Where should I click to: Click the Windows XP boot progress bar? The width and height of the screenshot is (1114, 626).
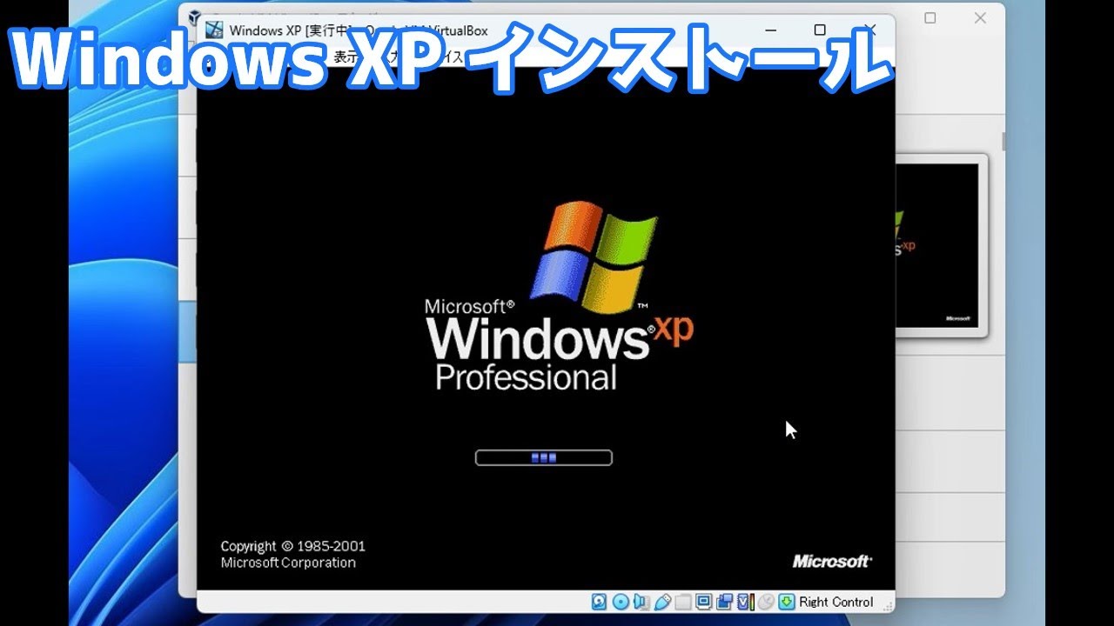point(544,457)
